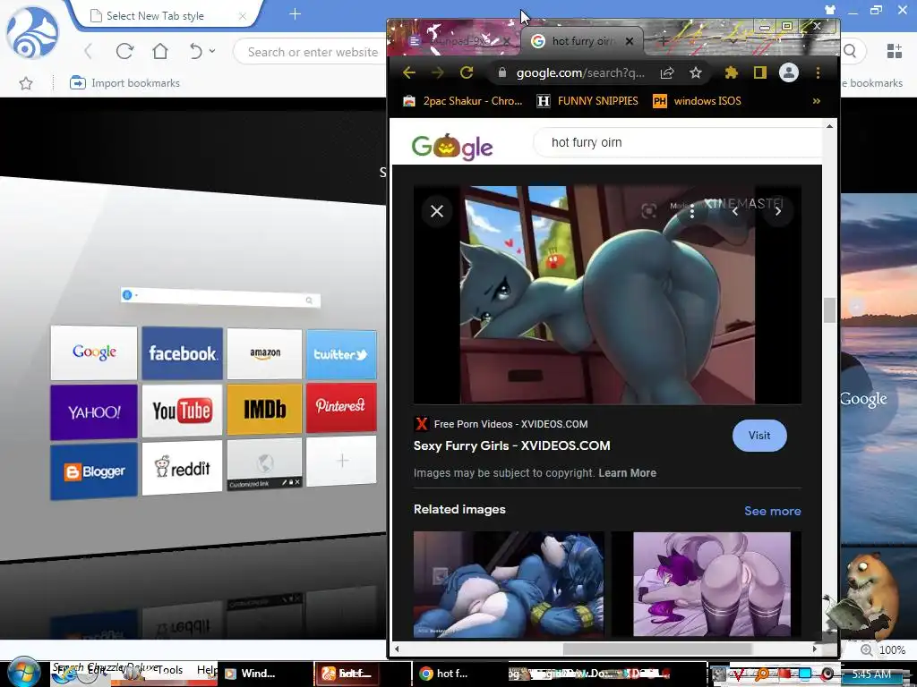Go back in the Chrome window

point(408,72)
